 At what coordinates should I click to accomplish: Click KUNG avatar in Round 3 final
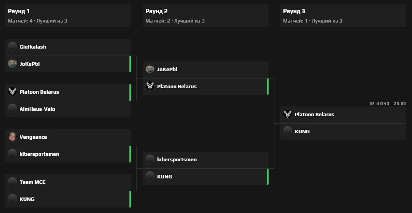pos(288,131)
